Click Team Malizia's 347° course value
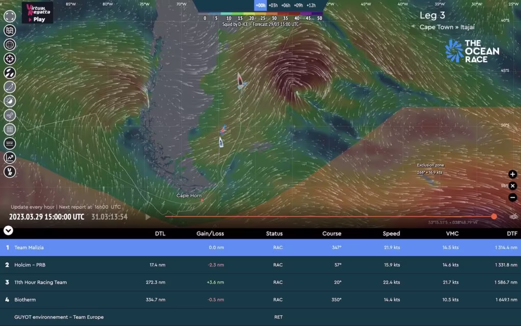Image resolution: width=521 pixels, height=326 pixels. click(336, 248)
